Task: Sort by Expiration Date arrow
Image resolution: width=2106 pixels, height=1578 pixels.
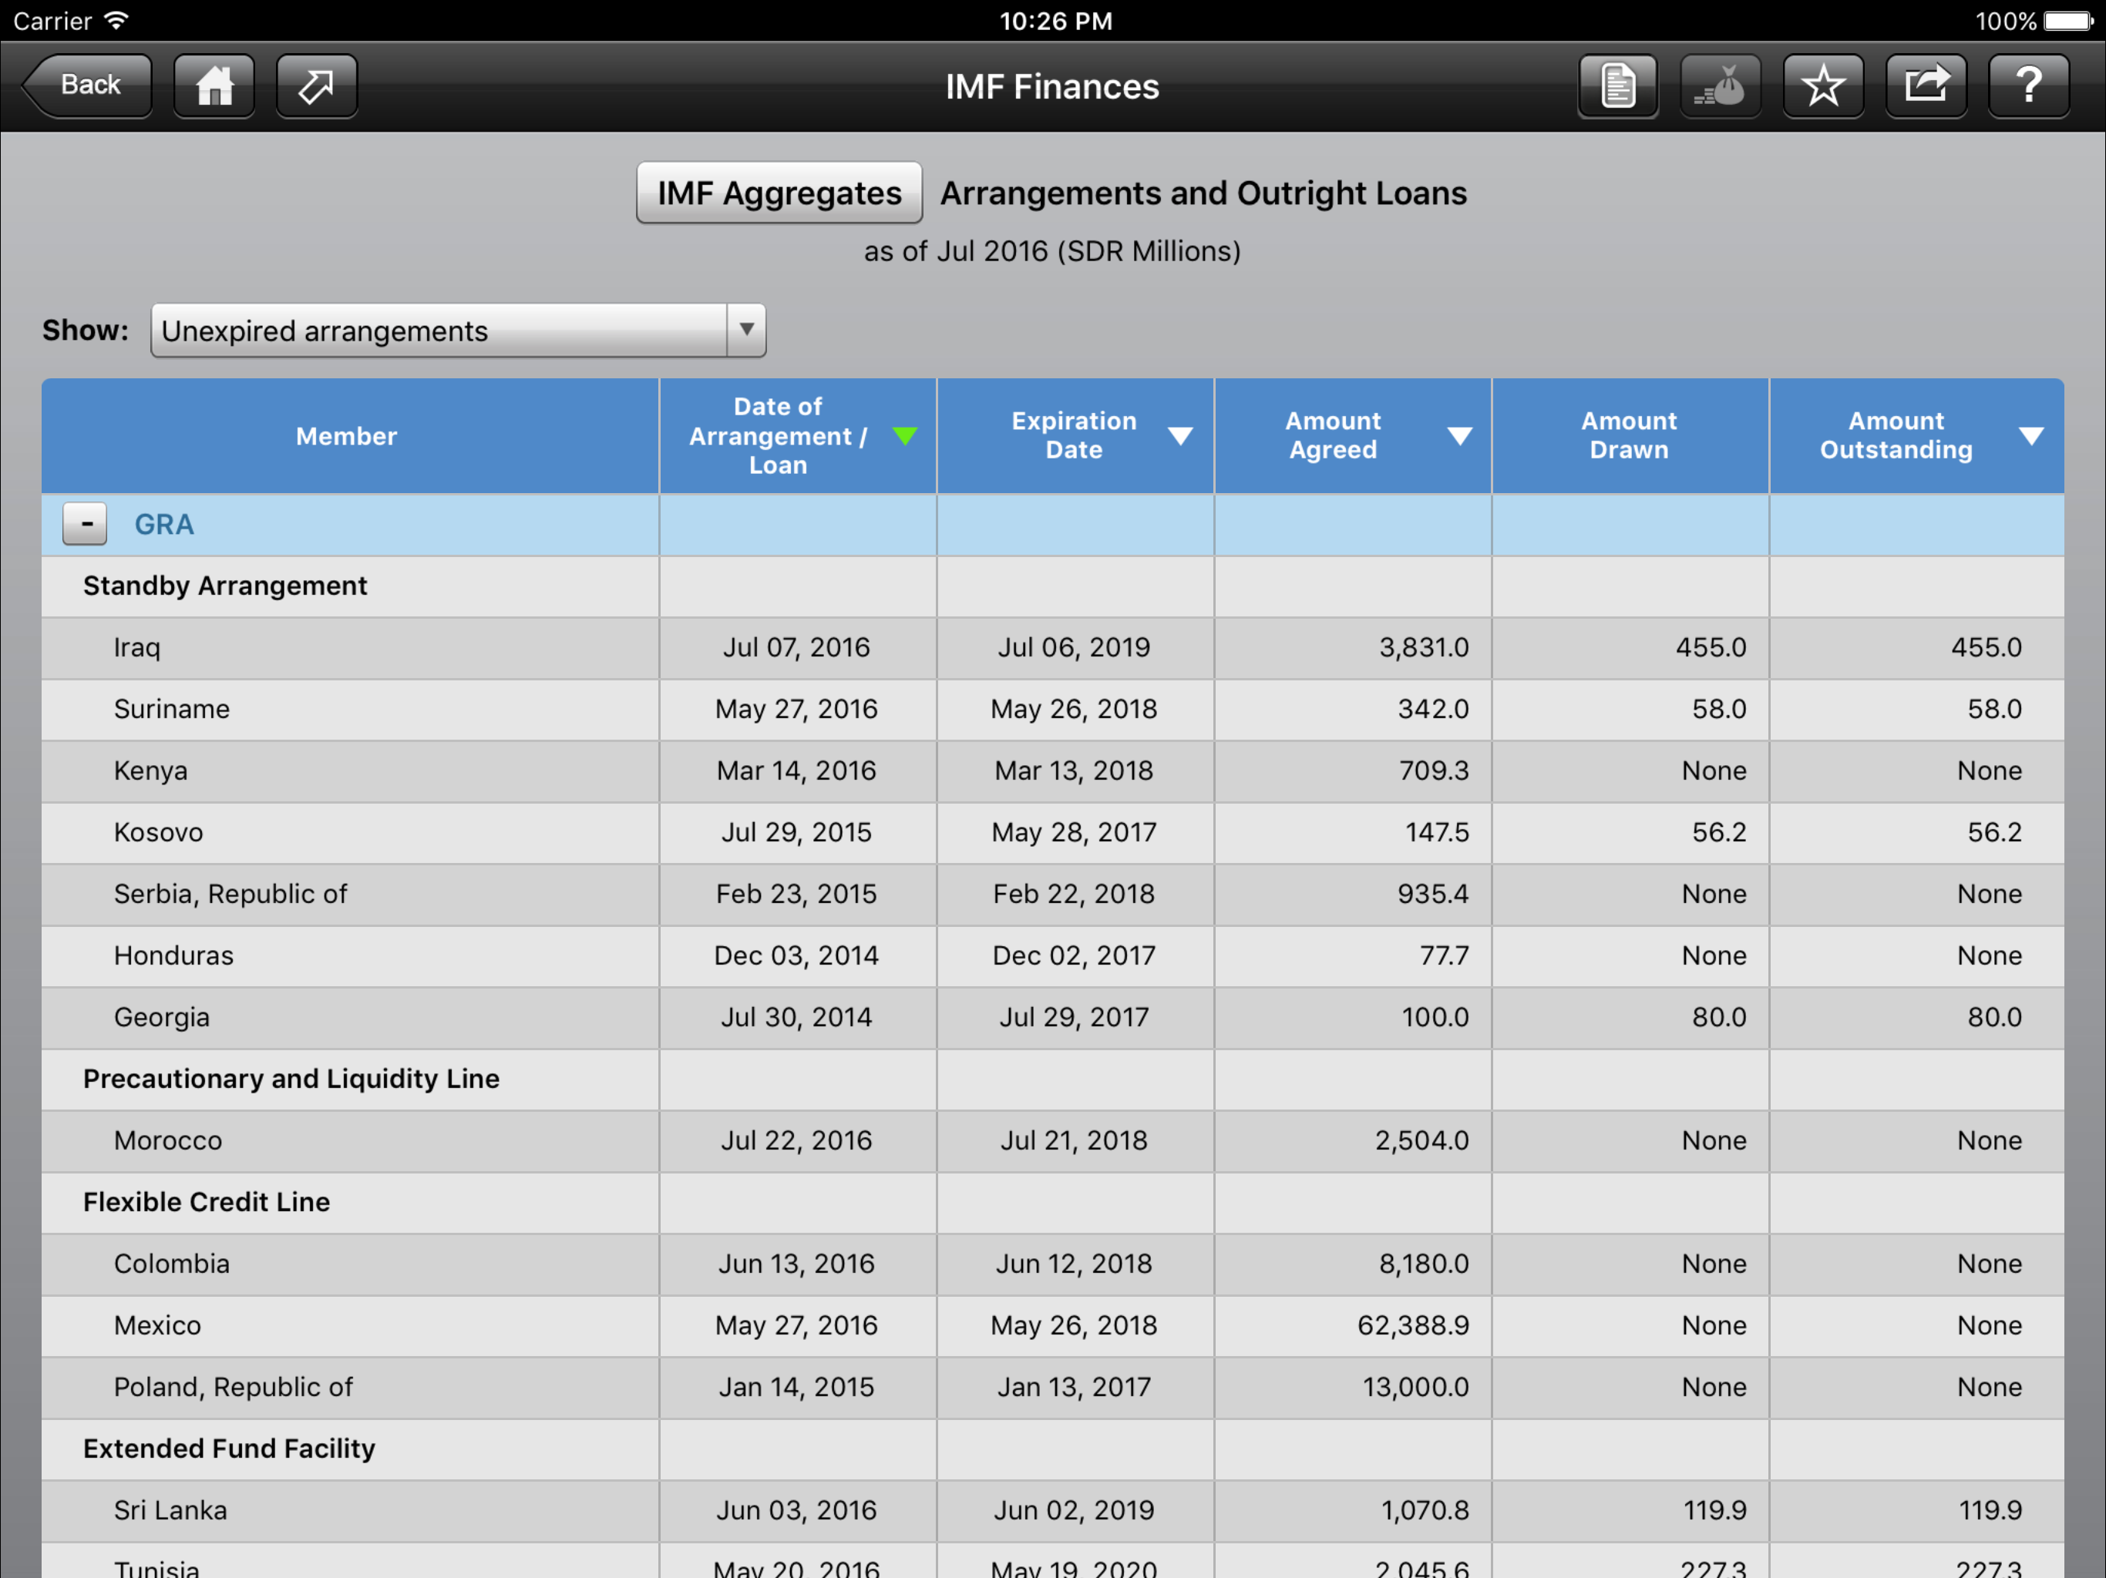Action: [1179, 436]
